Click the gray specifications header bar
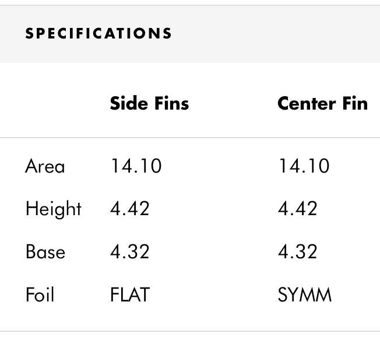This screenshot has height=358, width=380. pyautogui.click(x=190, y=34)
